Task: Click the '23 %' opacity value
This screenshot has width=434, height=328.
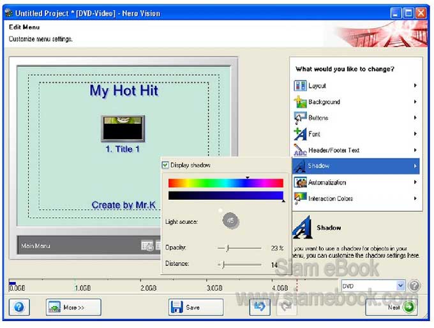Action: tap(277, 248)
